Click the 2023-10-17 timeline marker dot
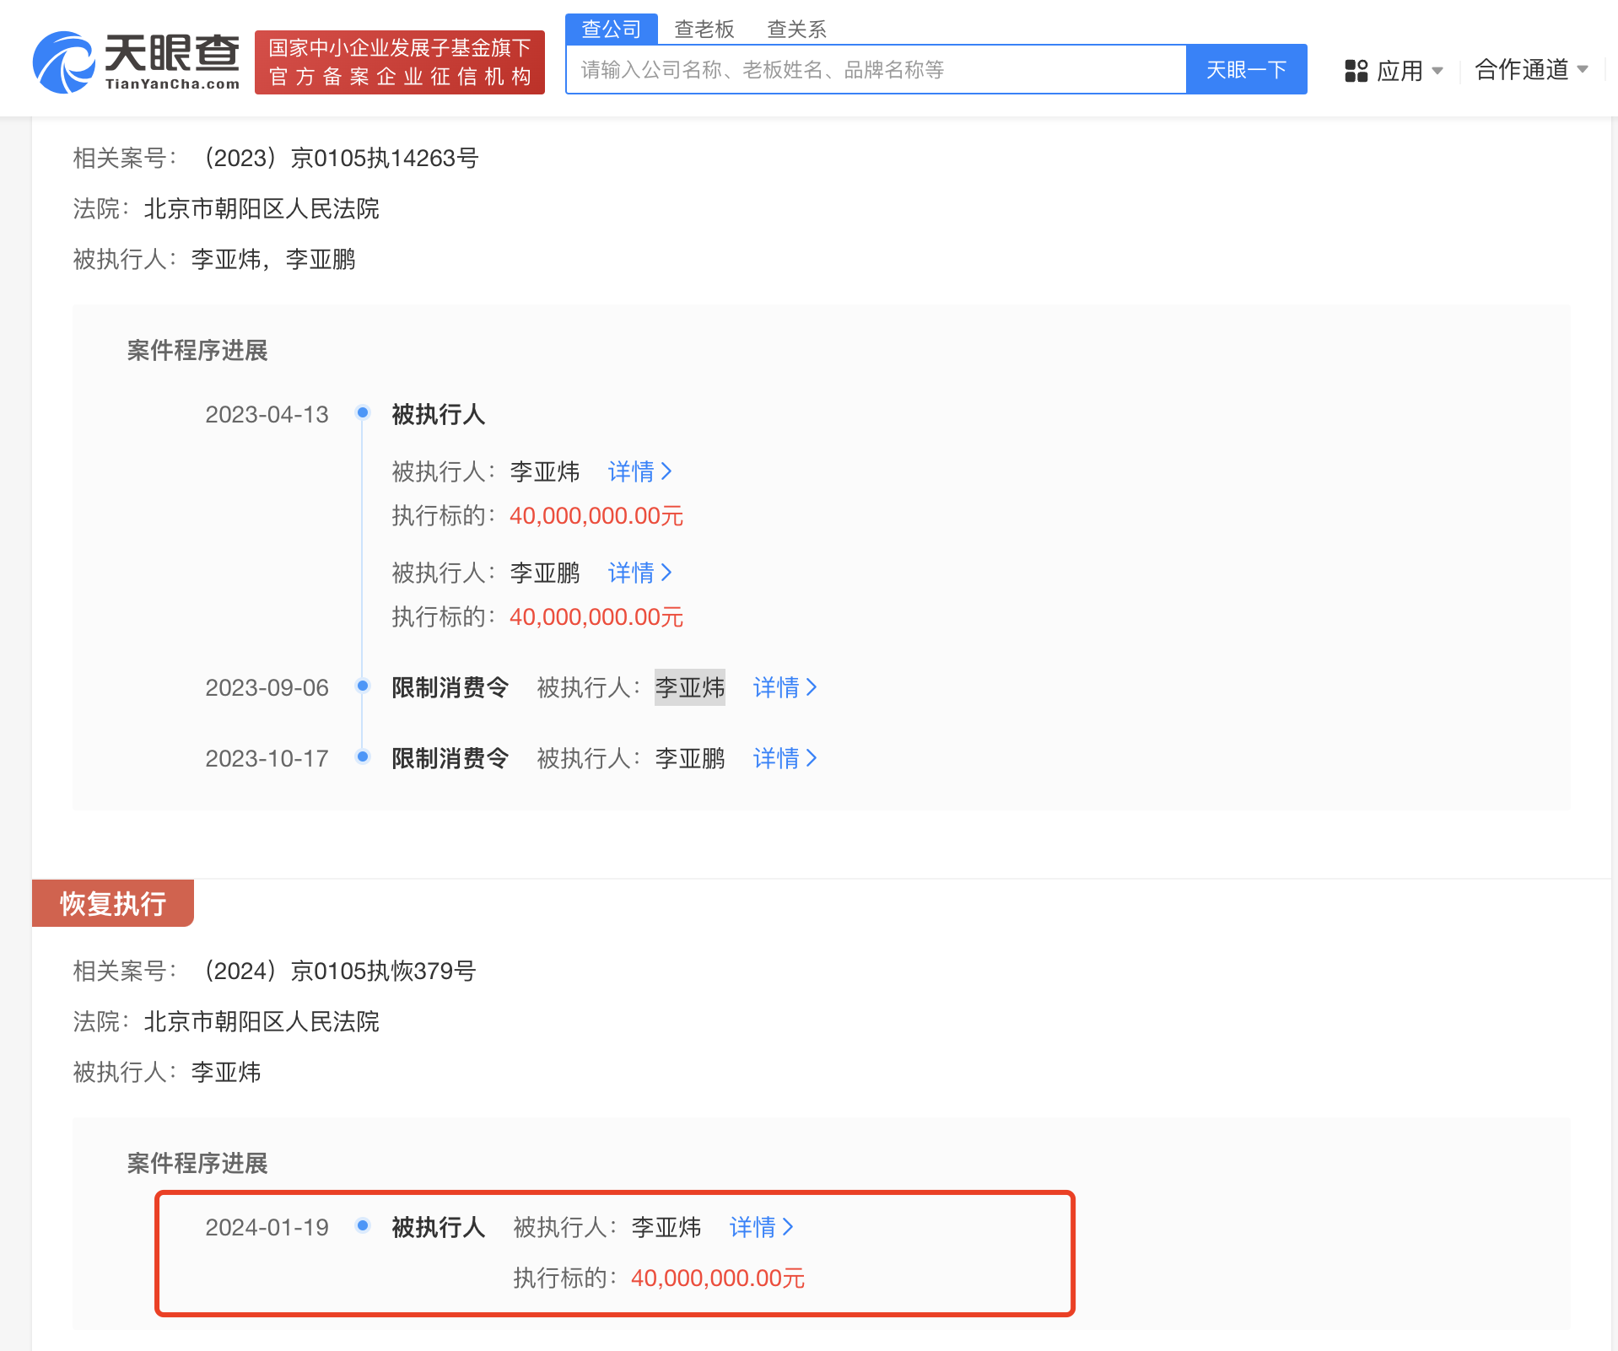The width and height of the screenshot is (1618, 1351). (363, 756)
